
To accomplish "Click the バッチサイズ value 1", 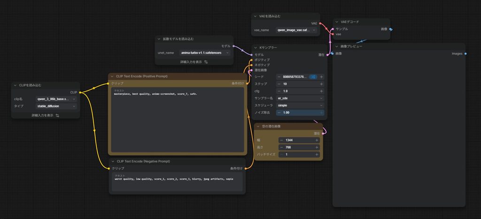I will tap(299, 154).
